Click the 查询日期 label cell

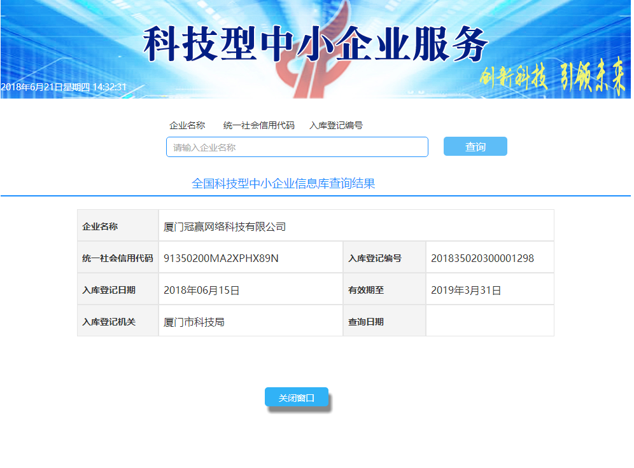[384, 321]
